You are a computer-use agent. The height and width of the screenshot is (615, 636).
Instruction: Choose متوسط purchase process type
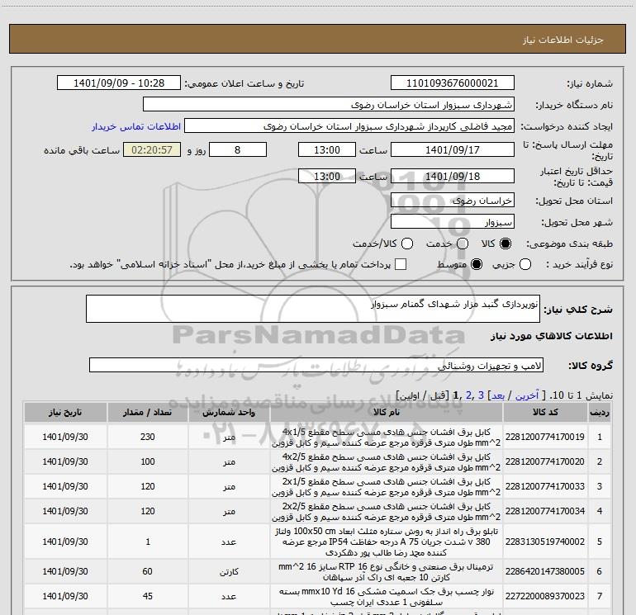(x=477, y=264)
